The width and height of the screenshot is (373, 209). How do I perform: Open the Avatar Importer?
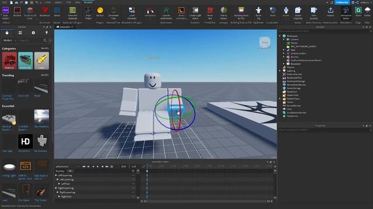point(298,13)
